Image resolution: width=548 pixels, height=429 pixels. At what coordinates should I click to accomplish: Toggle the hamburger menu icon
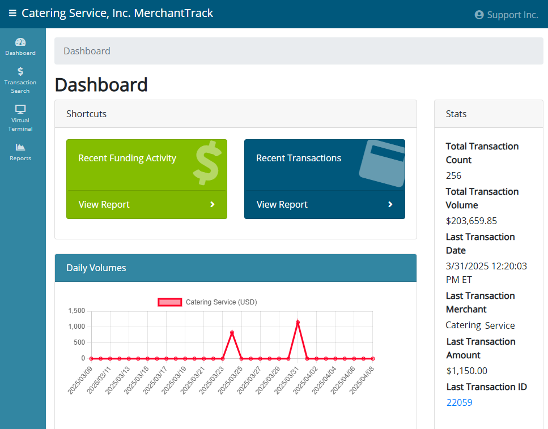click(12, 13)
